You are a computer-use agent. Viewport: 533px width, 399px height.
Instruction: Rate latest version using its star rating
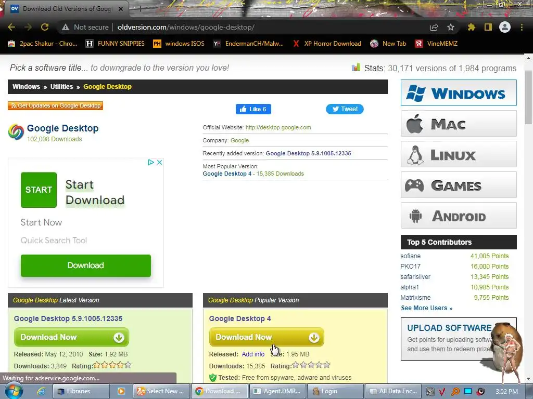(x=112, y=365)
